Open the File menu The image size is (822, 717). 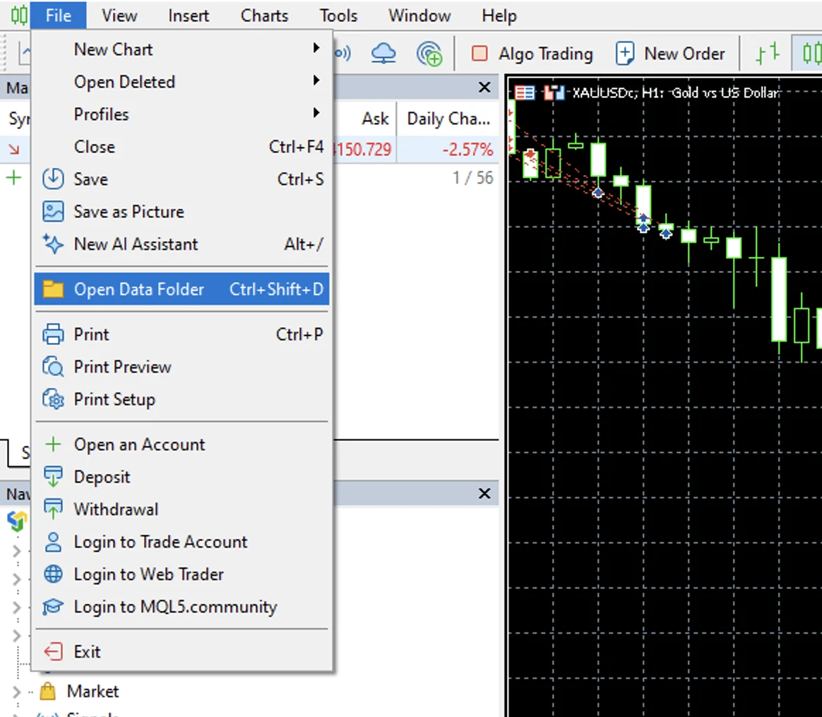click(58, 16)
